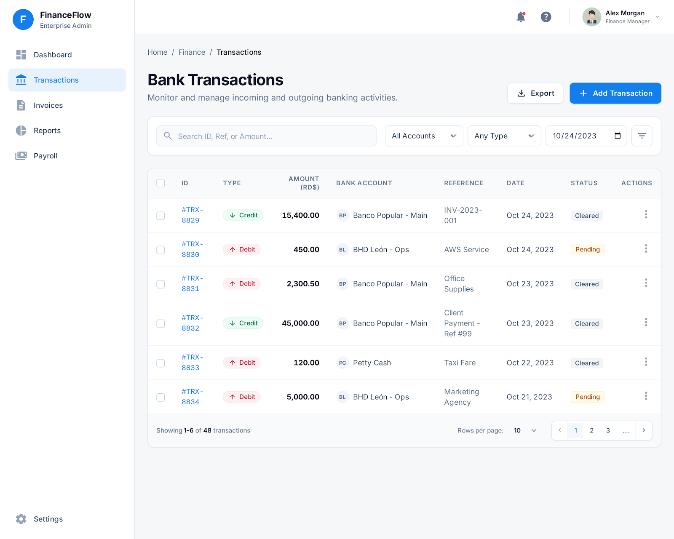674x539 pixels.
Task: Focus the Search ID, Ref, or Amount field
Action: pyautogui.click(x=270, y=136)
